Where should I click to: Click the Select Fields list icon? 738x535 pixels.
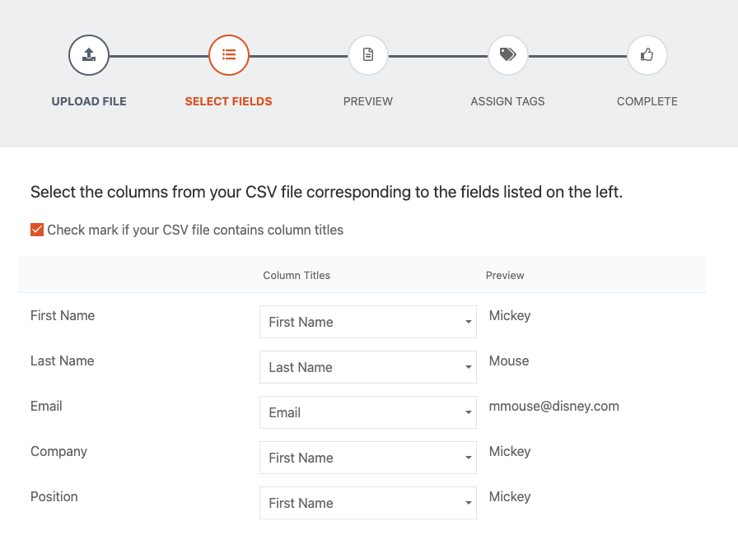coord(229,55)
